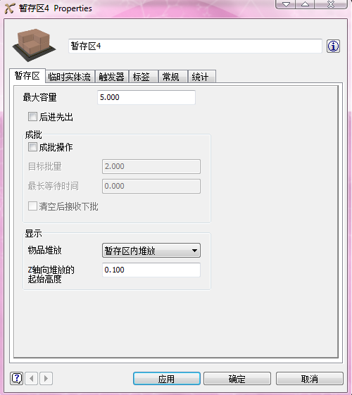Click the 应用 button

pyautogui.click(x=167, y=378)
